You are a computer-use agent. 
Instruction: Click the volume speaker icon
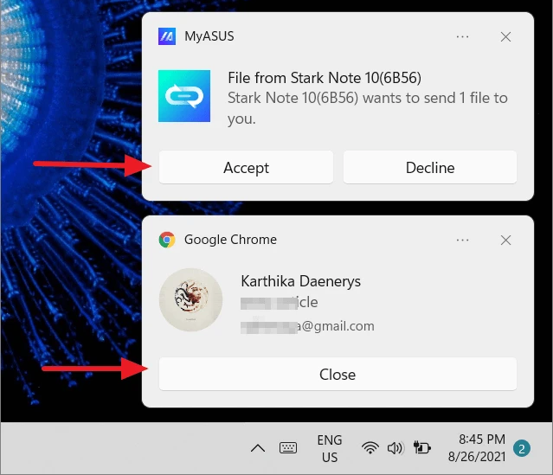pyautogui.click(x=395, y=448)
